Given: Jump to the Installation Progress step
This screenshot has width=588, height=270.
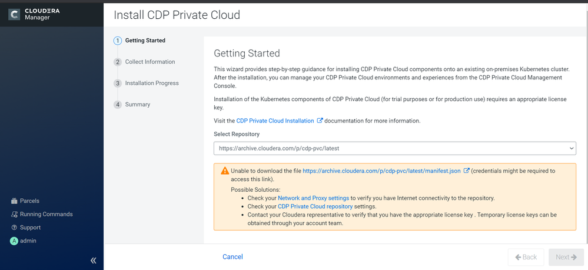Looking at the screenshot, I should click(151, 83).
